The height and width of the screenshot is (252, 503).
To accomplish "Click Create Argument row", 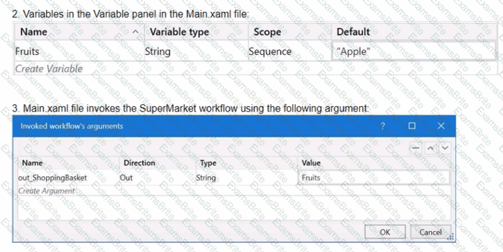I will tap(46, 191).
